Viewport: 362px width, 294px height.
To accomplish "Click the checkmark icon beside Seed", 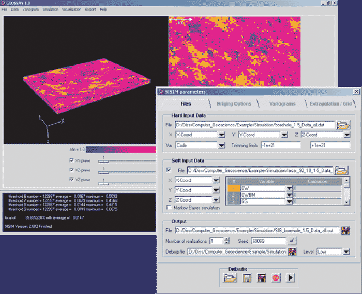I will [293, 241].
